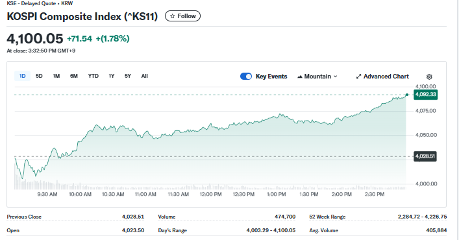Toggle the Key Events switch
Image resolution: width=459 pixels, height=240 pixels.
point(245,77)
